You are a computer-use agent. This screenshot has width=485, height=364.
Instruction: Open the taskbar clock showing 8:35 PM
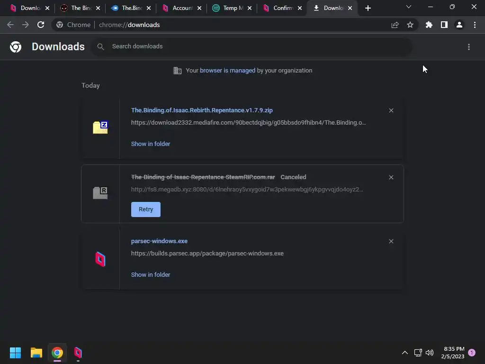point(453,353)
